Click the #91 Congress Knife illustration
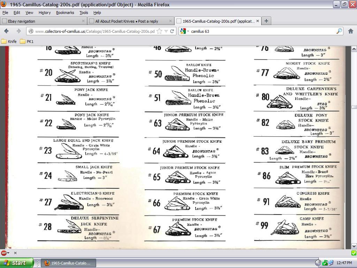The height and width of the screenshot is (268, 357). 287,201
